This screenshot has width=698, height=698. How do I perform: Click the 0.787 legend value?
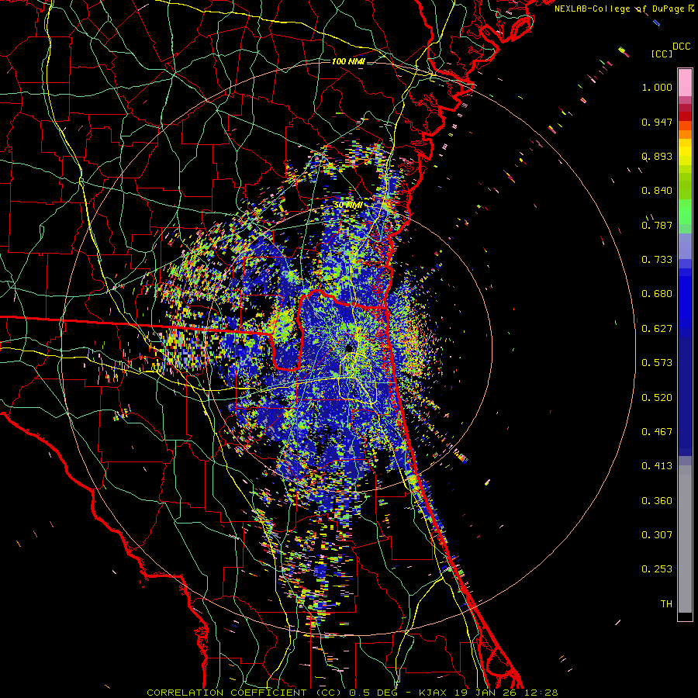(657, 225)
